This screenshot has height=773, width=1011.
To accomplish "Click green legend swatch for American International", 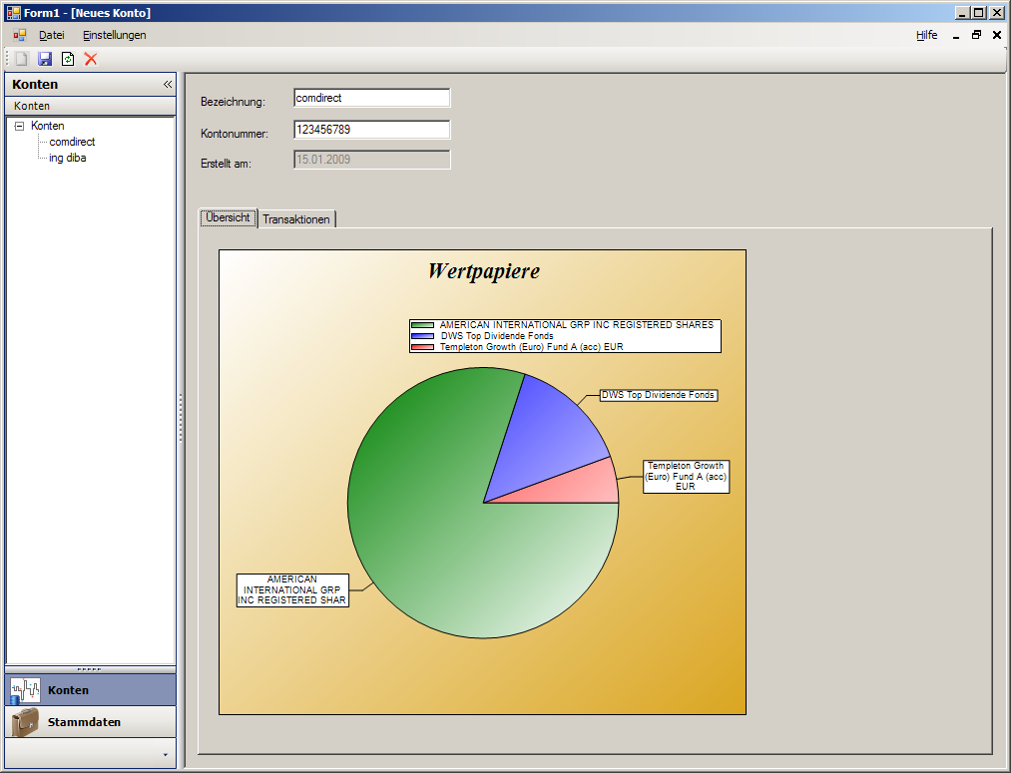I will (423, 325).
